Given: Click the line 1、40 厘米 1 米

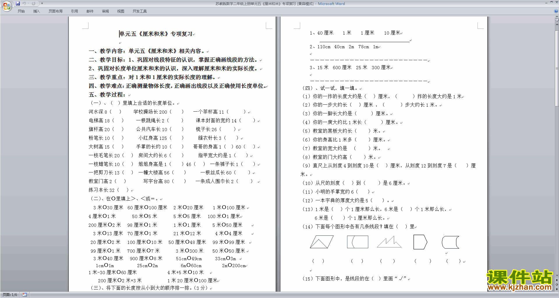Looking at the screenshot, I should pyautogui.click(x=355, y=33).
